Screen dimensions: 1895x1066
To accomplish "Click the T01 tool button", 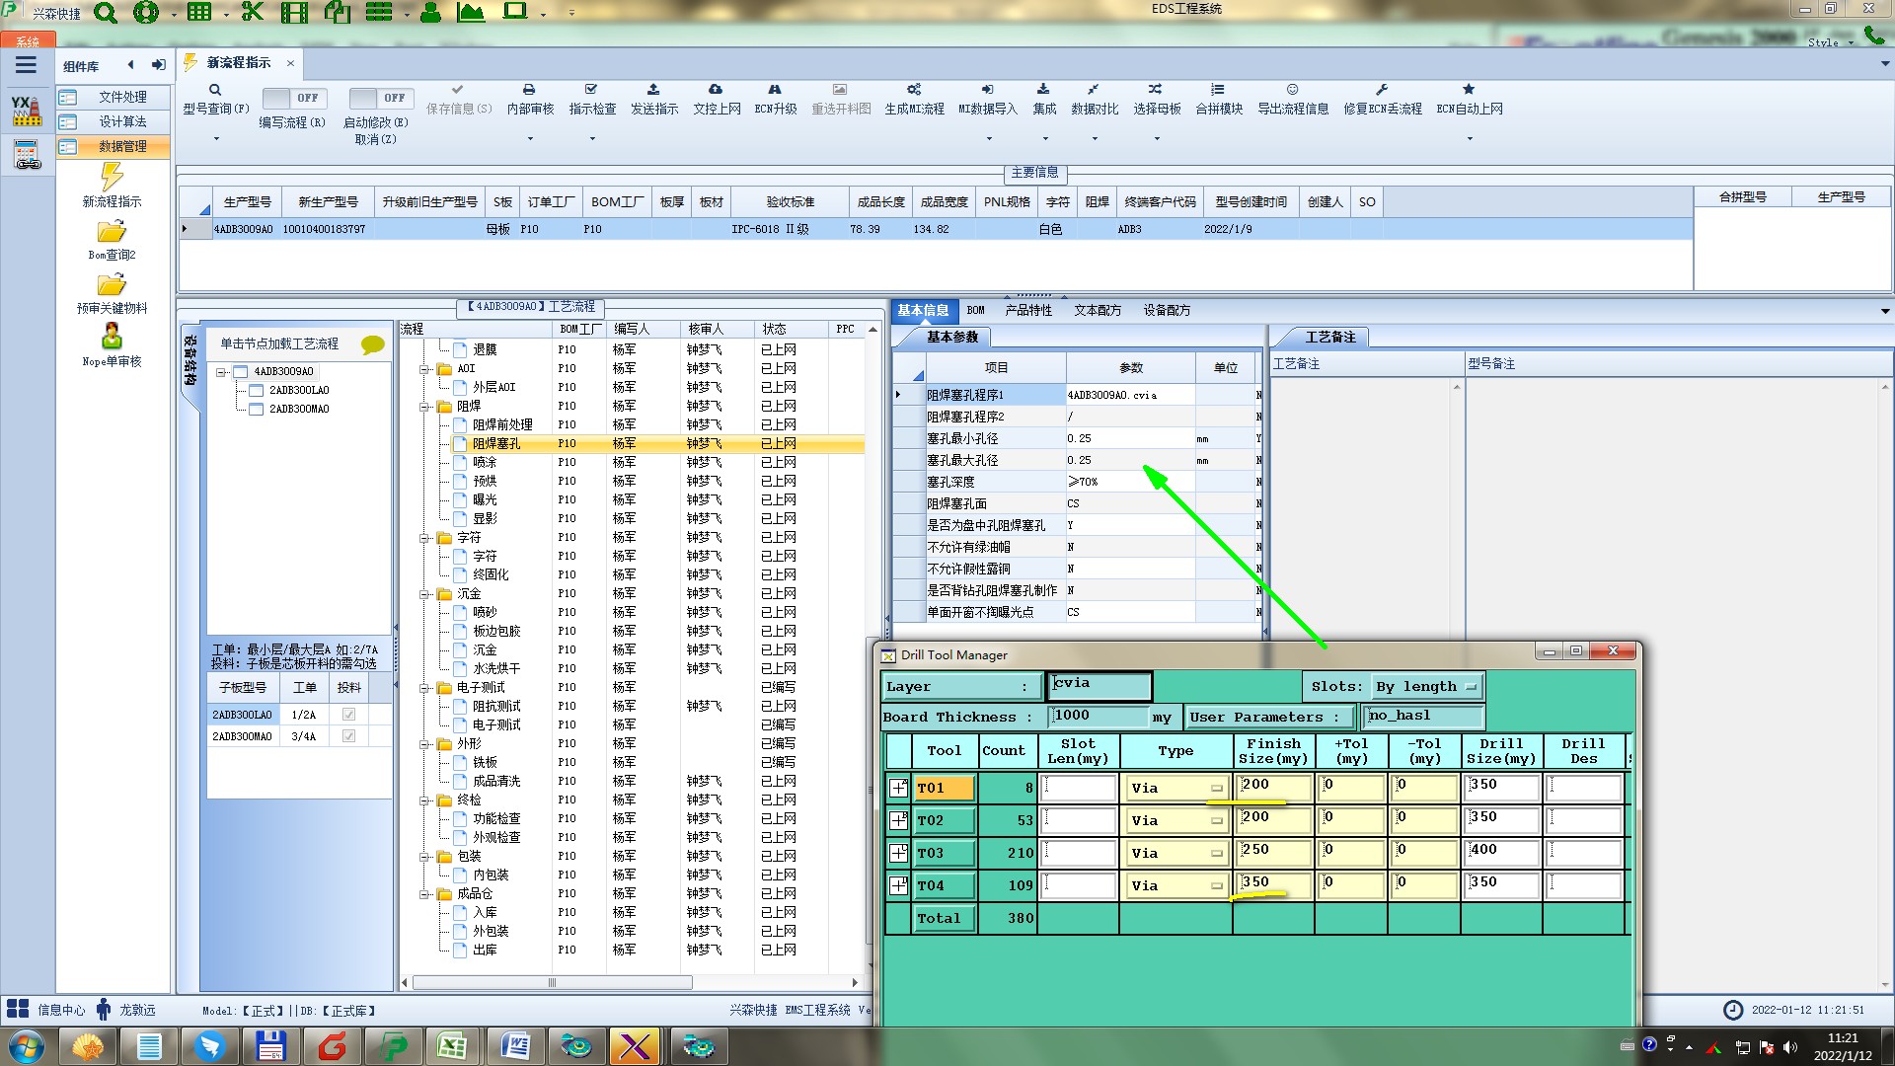I will tap(944, 788).
